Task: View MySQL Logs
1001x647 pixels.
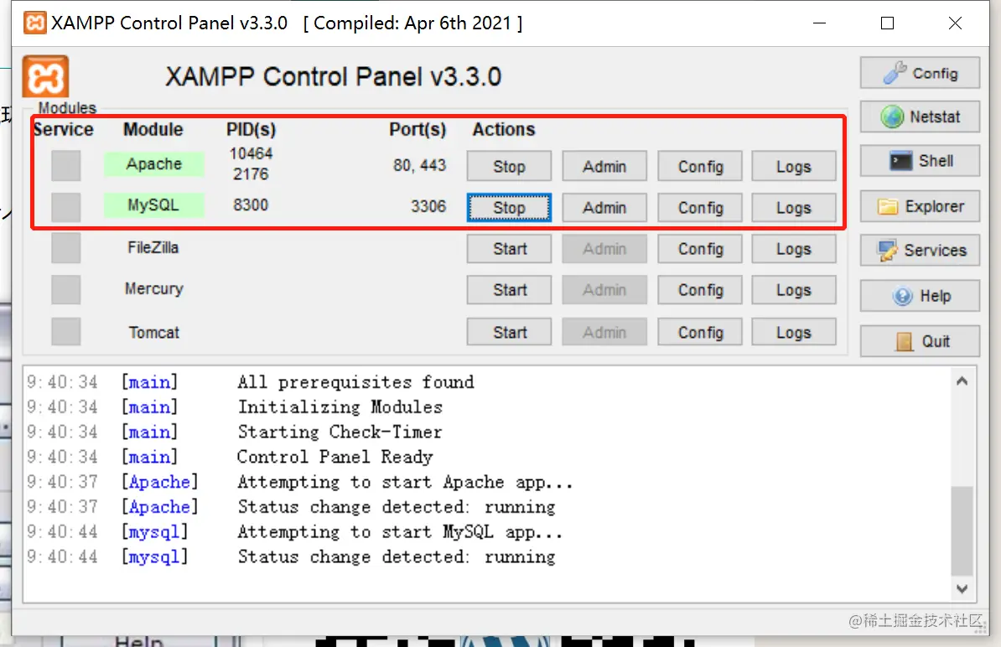Action: click(x=794, y=207)
